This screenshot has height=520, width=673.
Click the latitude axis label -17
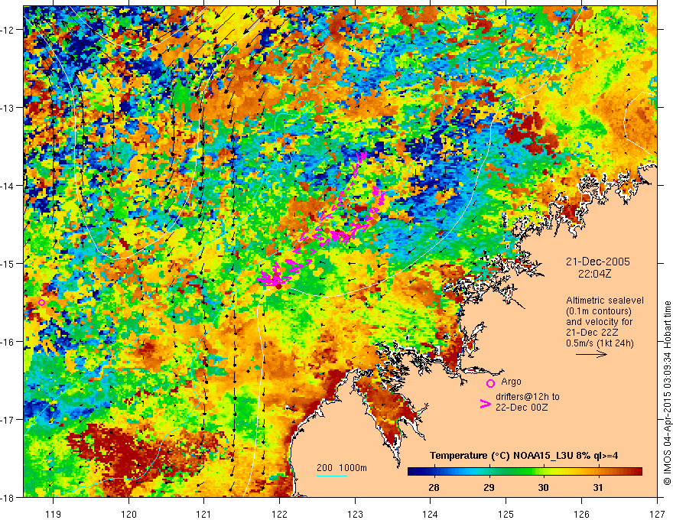(x=8, y=420)
